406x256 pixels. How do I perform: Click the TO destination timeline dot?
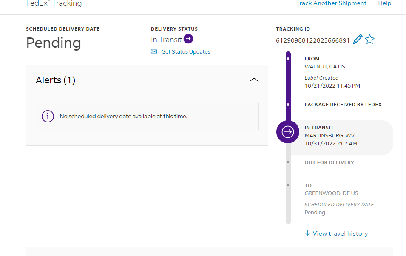(288, 185)
